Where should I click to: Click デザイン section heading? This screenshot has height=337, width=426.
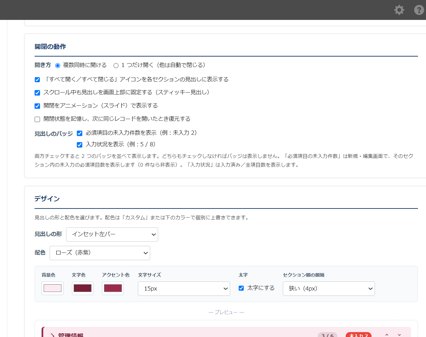pos(47,199)
